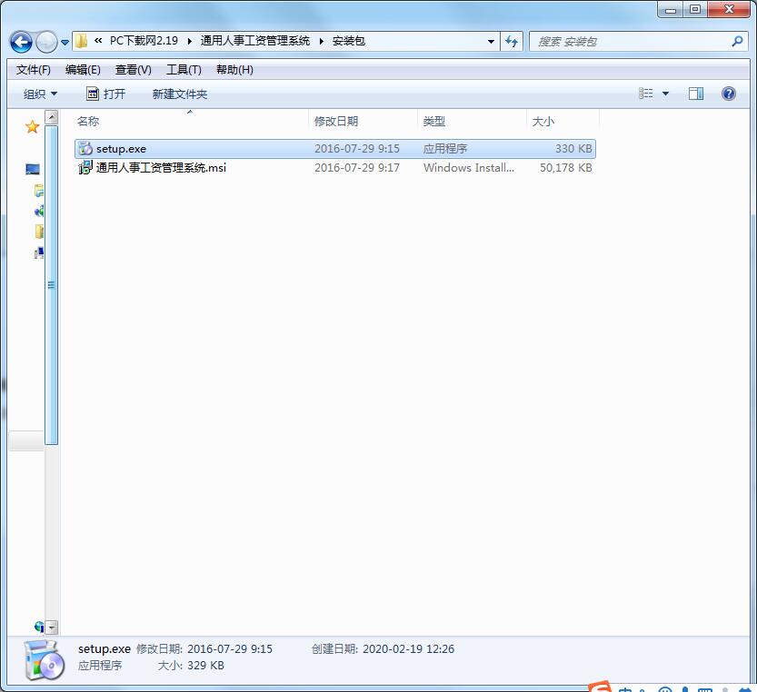
Task: Click 修改日期 value 2016-07-29 9:15 in details pane
Action: (230, 649)
